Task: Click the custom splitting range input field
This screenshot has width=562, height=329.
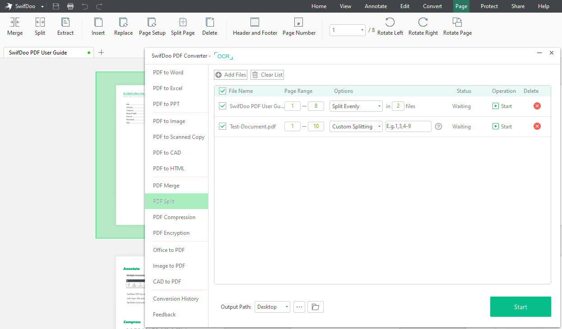Action: (x=409, y=127)
